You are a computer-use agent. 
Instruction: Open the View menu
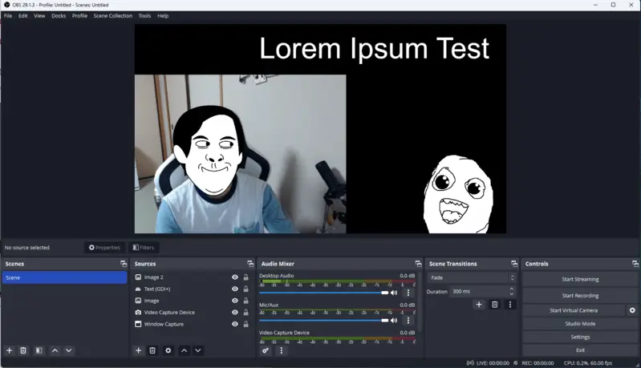point(39,16)
